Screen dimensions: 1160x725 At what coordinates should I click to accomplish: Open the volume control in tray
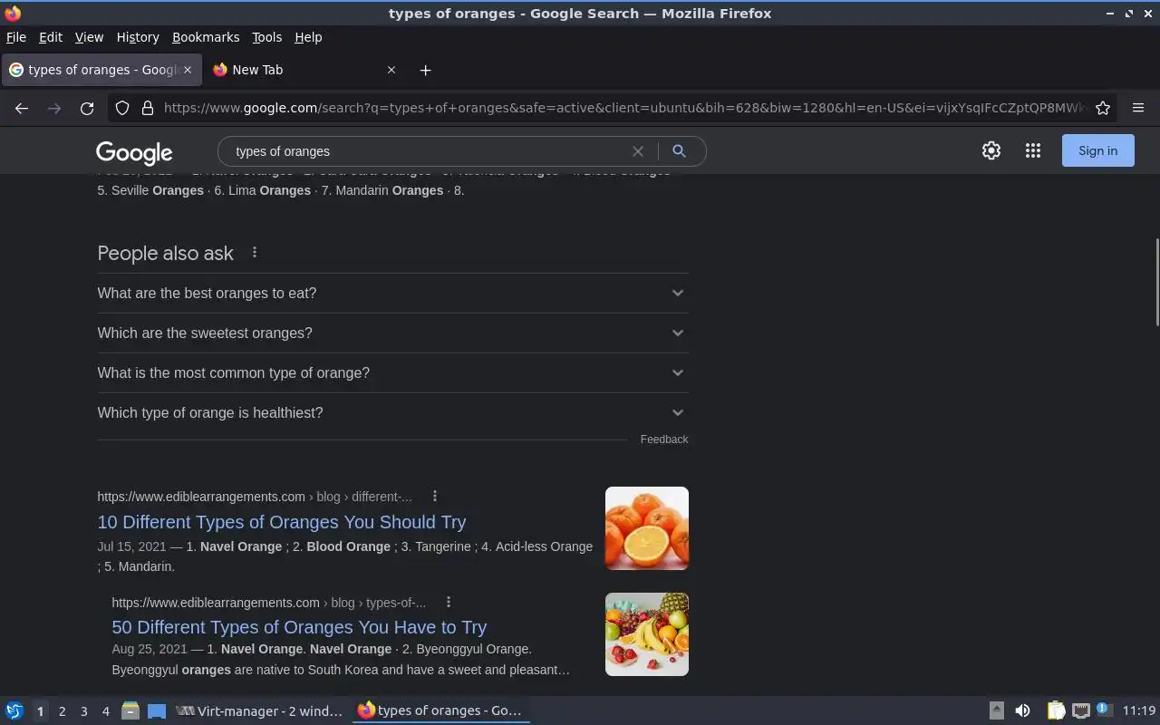[x=1022, y=711]
